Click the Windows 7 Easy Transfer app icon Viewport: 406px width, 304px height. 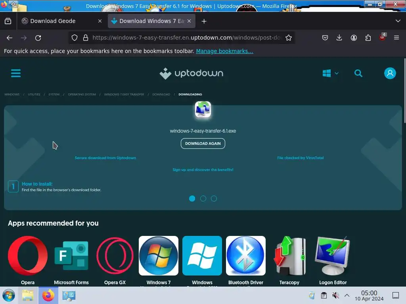tap(203, 109)
